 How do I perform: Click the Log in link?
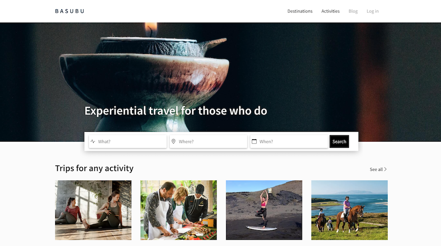coord(372,11)
